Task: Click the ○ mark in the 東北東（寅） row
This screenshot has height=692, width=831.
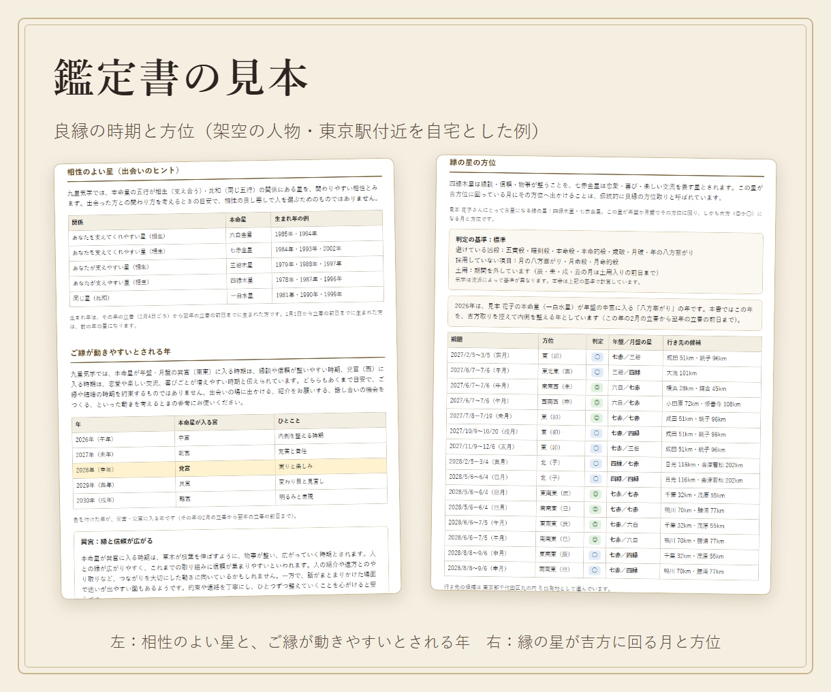Action: (597, 373)
